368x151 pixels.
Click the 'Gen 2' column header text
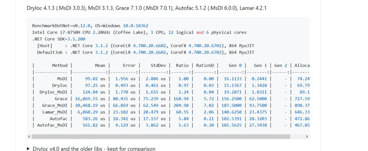pyautogui.click(x=281, y=65)
